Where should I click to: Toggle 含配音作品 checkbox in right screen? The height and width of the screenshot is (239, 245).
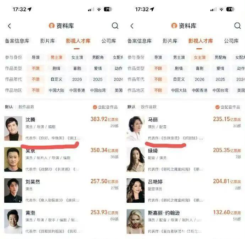[217, 107]
